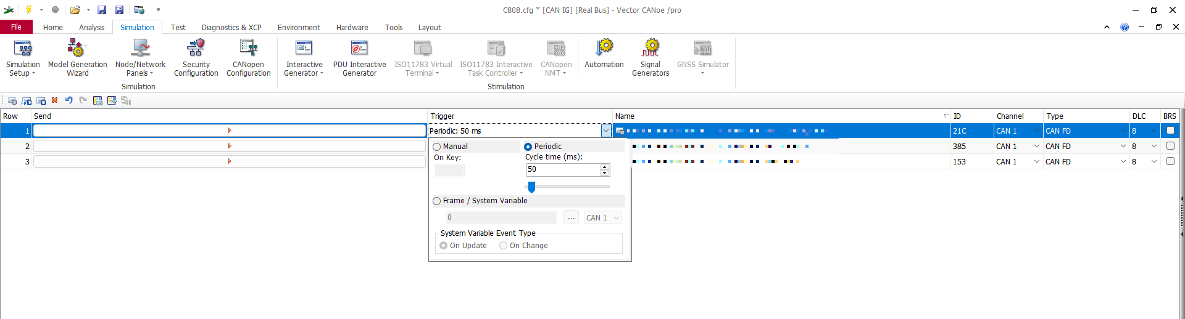The height and width of the screenshot is (319, 1185).
Task: Click the File button
Action: click(16, 27)
